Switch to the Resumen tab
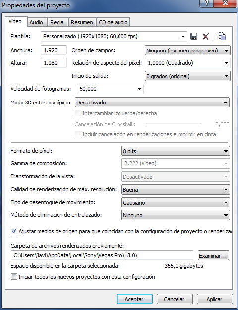This screenshot has width=238, height=310. pos(82,22)
